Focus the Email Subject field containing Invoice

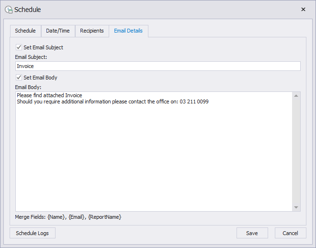coord(158,66)
